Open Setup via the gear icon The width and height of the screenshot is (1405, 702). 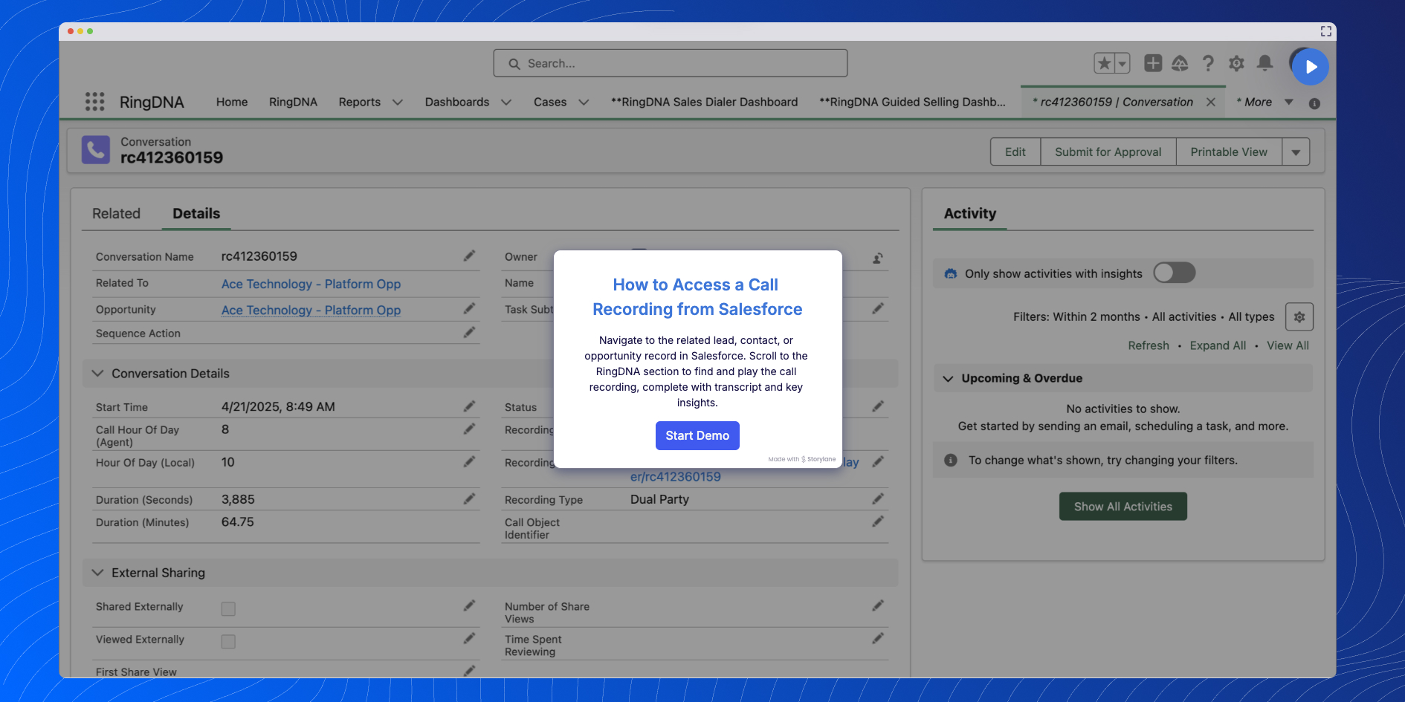pos(1236,63)
